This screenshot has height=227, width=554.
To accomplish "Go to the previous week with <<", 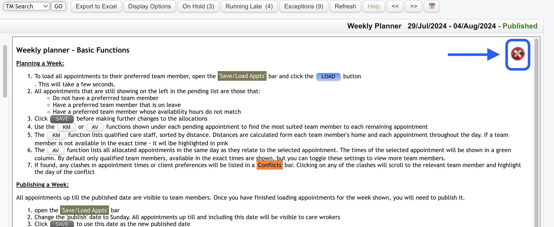I will click(395, 6).
